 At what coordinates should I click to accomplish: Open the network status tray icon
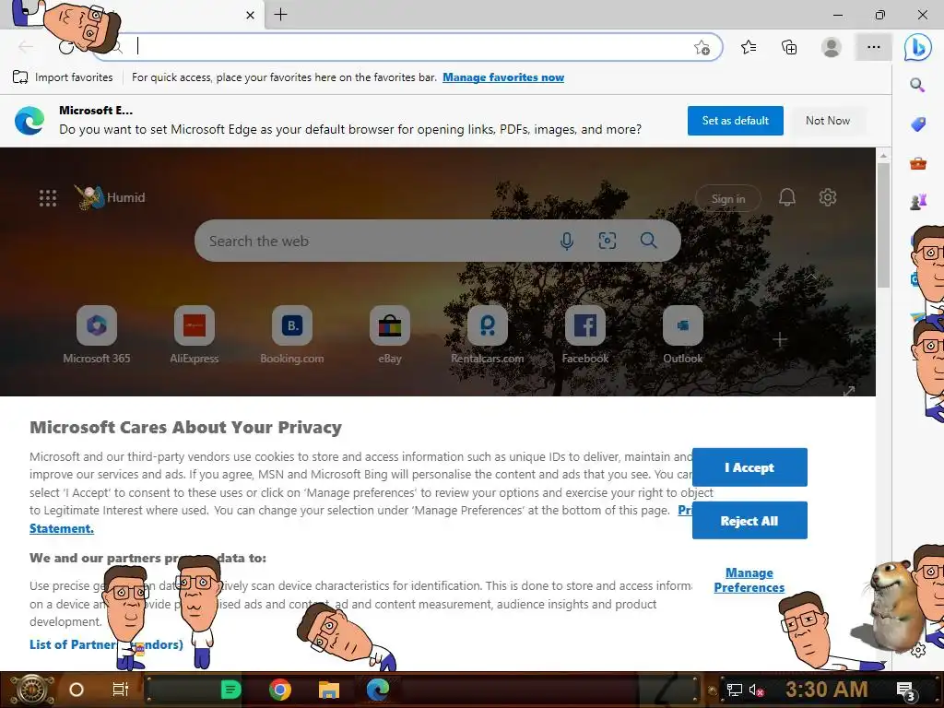(735, 690)
